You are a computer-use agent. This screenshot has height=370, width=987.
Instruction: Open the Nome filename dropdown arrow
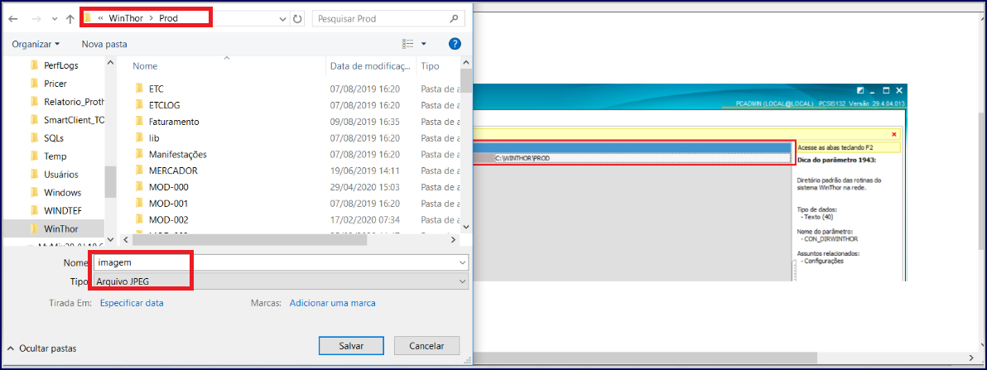pyautogui.click(x=464, y=262)
